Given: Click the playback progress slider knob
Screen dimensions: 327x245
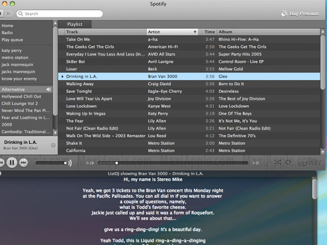Looking at the screenshot, I should click(117, 163).
